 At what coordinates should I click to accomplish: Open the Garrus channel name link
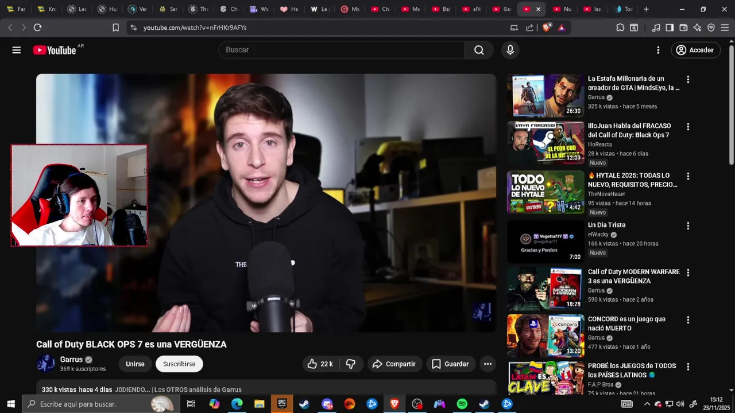(x=71, y=360)
